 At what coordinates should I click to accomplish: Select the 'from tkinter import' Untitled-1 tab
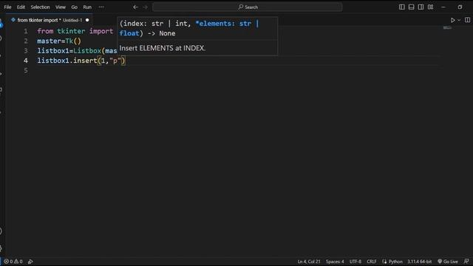point(50,20)
